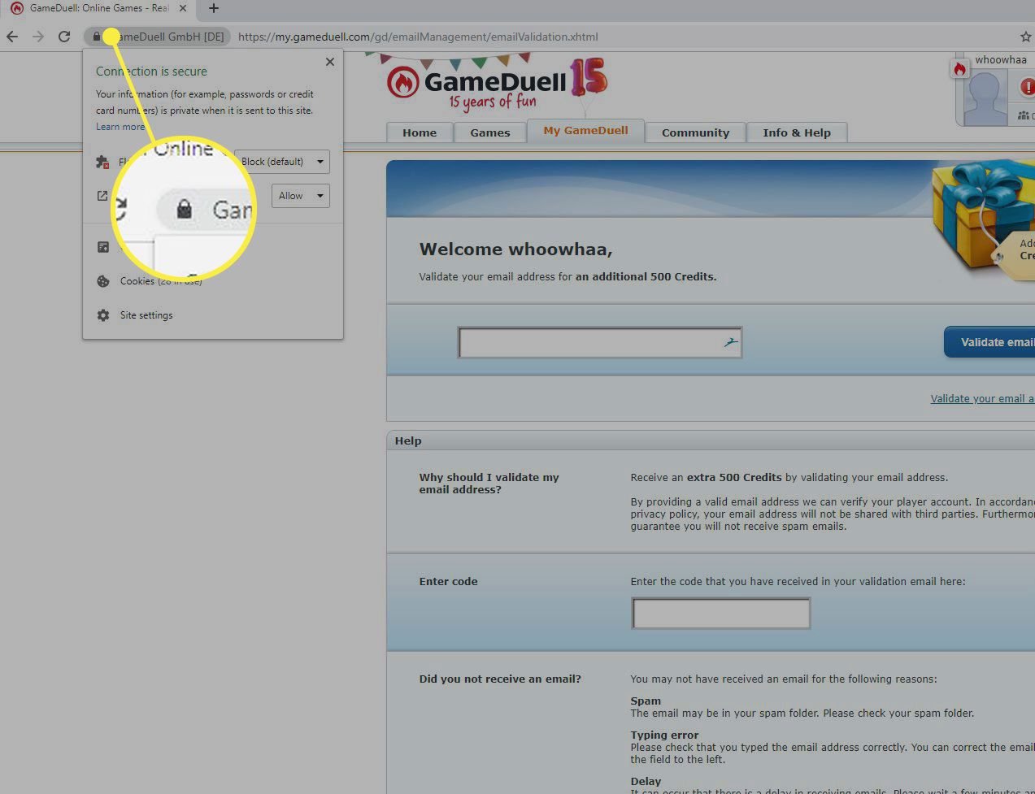Click the small icon inside the email field
1035x794 pixels.
[731, 343]
